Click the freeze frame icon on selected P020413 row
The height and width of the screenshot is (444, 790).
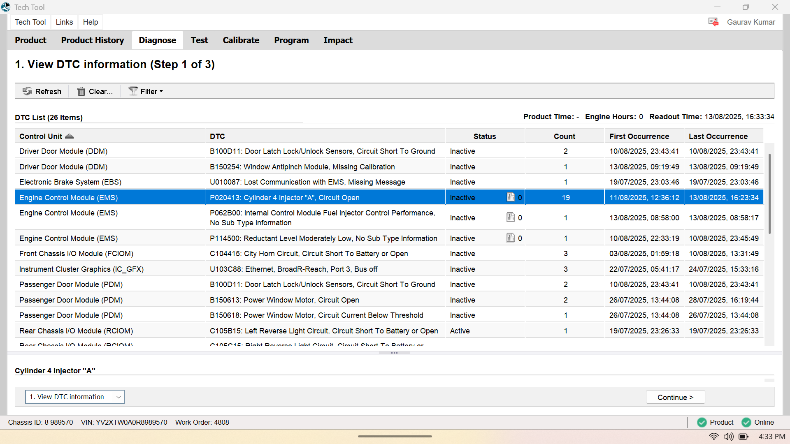pos(511,197)
